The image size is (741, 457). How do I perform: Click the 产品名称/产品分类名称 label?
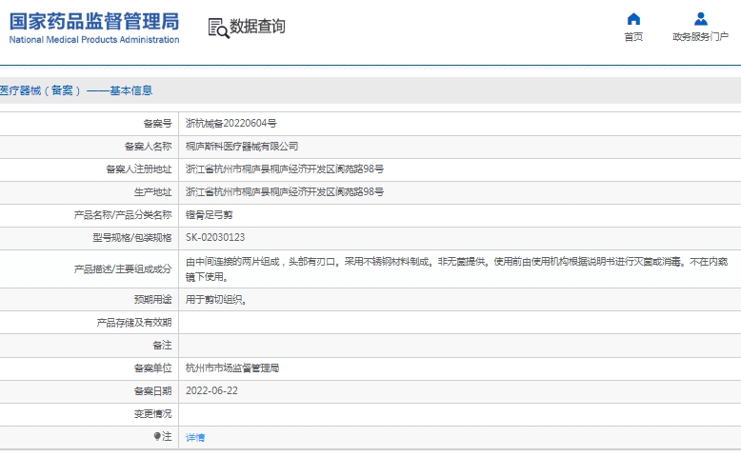(123, 215)
